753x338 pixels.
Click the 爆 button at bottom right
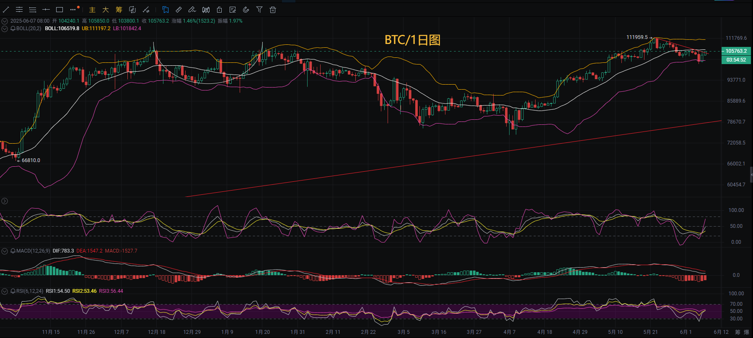(746, 332)
